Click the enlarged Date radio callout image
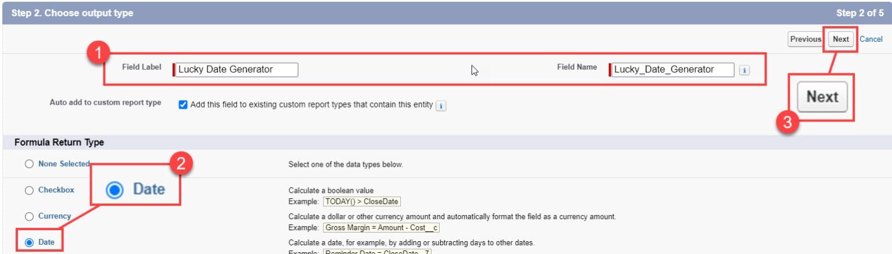This screenshot has height=254, width=892. point(136,189)
